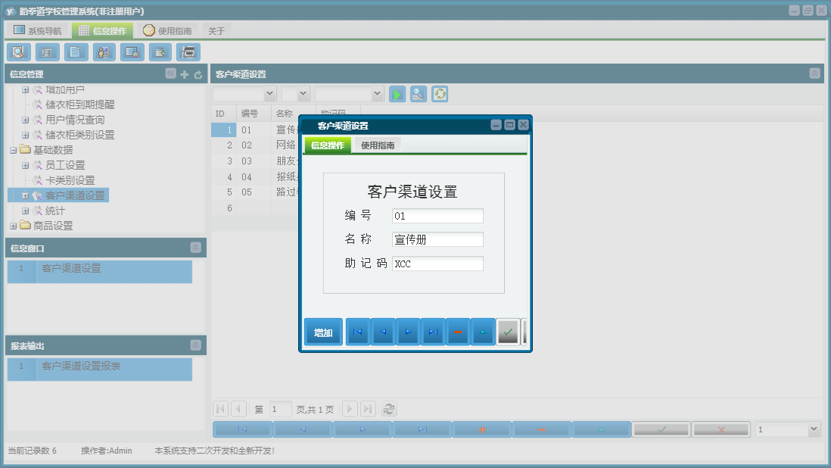The height and width of the screenshot is (468, 831).
Task: Select dialog's 使用指南 tab
Action: [378, 145]
